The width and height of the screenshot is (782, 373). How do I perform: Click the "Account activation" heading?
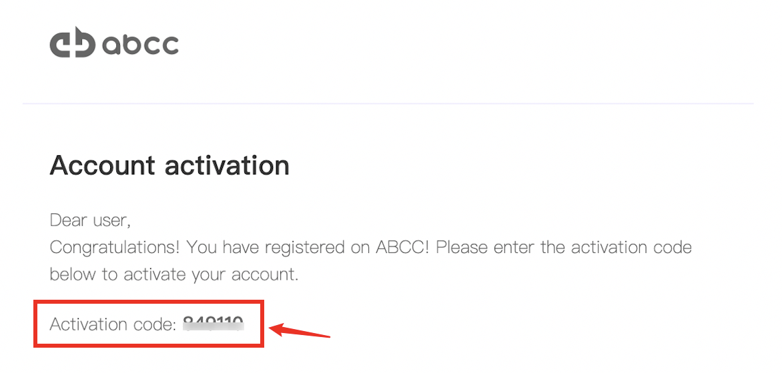[x=169, y=165]
